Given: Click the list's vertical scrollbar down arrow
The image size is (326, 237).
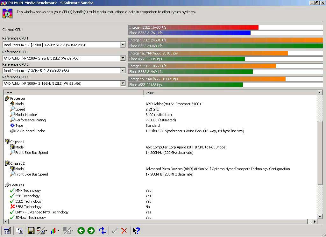Looking at the screenshot, I should [x=320, y=217].
